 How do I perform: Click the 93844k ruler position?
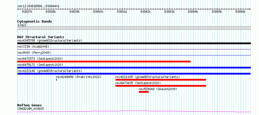[193, 12]
